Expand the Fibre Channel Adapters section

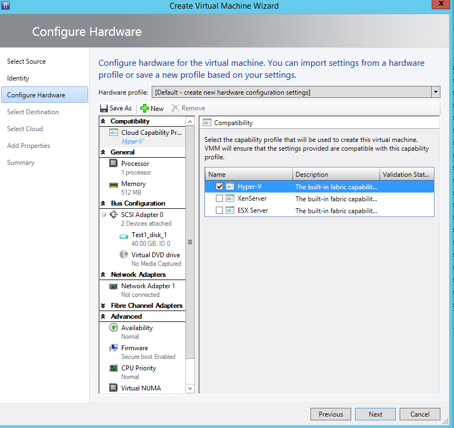pyautogui.click(x=103, y=306)
